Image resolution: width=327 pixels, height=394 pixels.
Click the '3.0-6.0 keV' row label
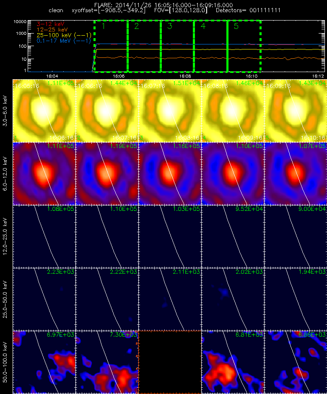[x=5, y=111]
